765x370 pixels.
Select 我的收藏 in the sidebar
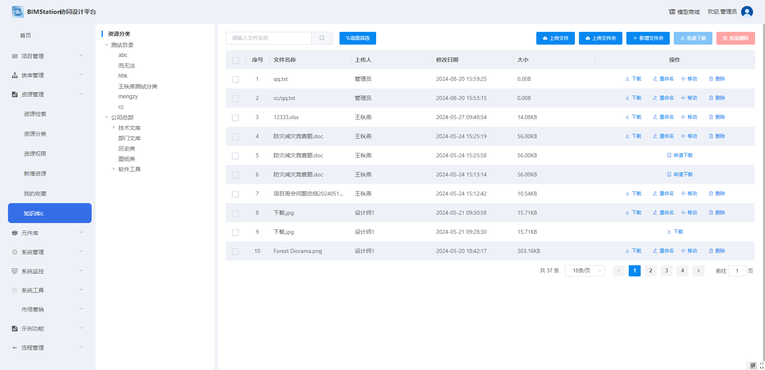(x=35, y=194)
